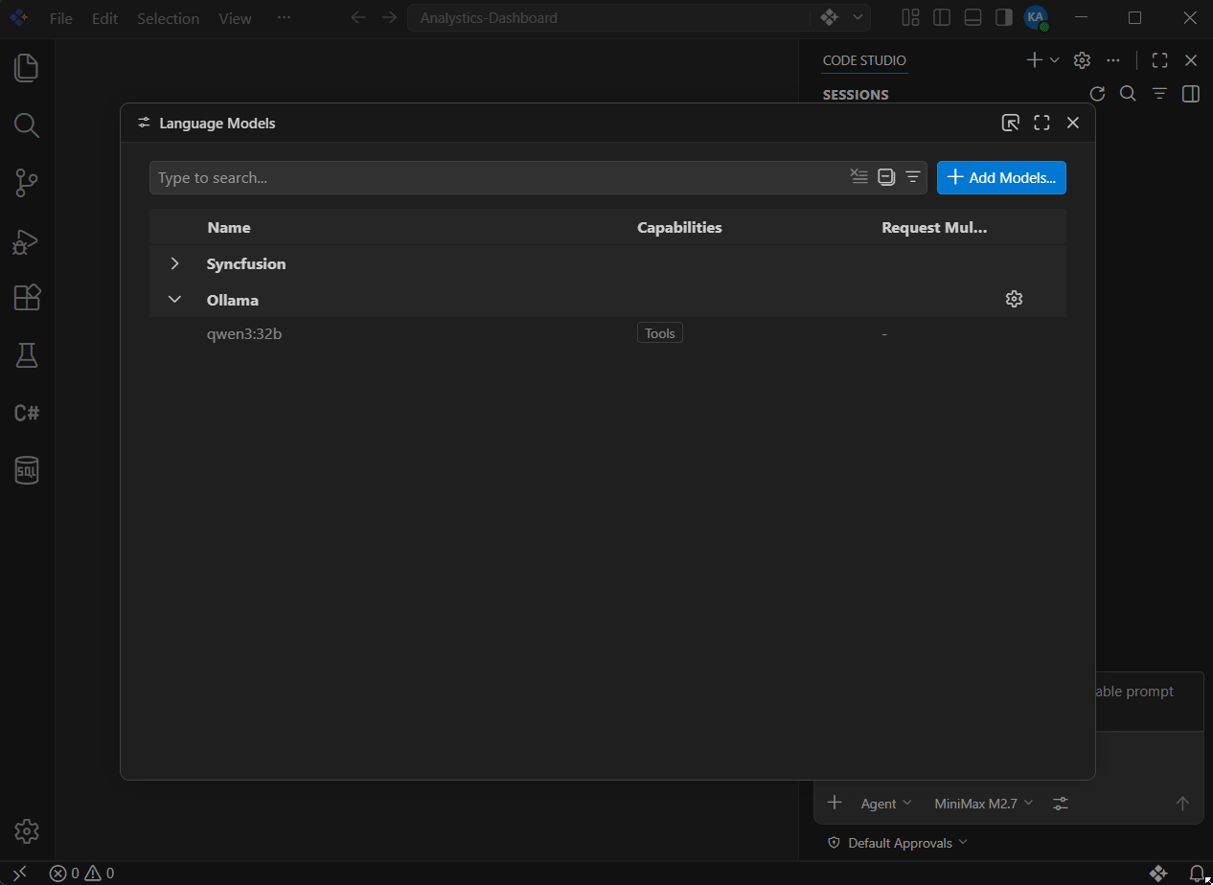The image size is (1213, 885).
Task: Send the chat message arrow
Action: pyautogui.click(x=1182, y=804)
